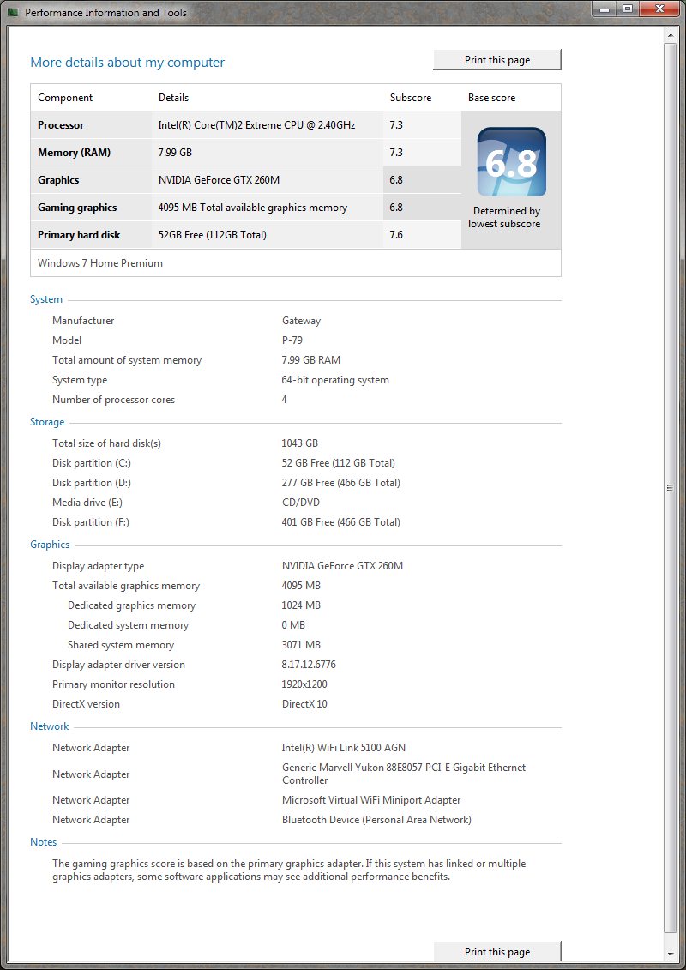Click the 6.8 base score badge
Image resolution: width=686 pixels, height=970 pixels.
pos(512,162)
